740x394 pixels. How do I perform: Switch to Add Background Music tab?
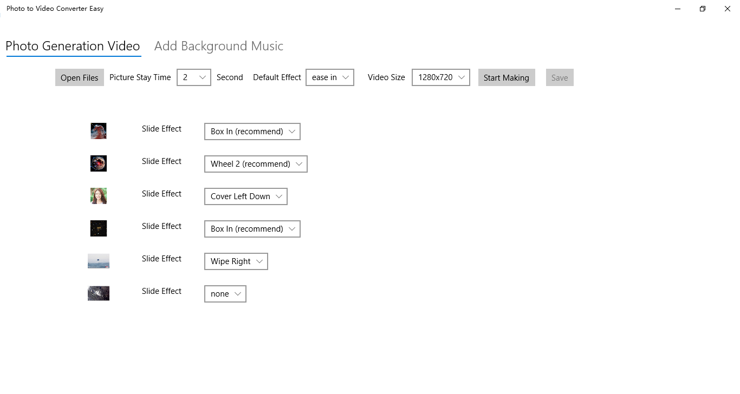point(219,46)
